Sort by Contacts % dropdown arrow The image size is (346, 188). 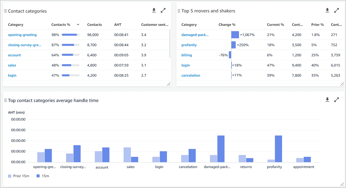click(78, 25)
